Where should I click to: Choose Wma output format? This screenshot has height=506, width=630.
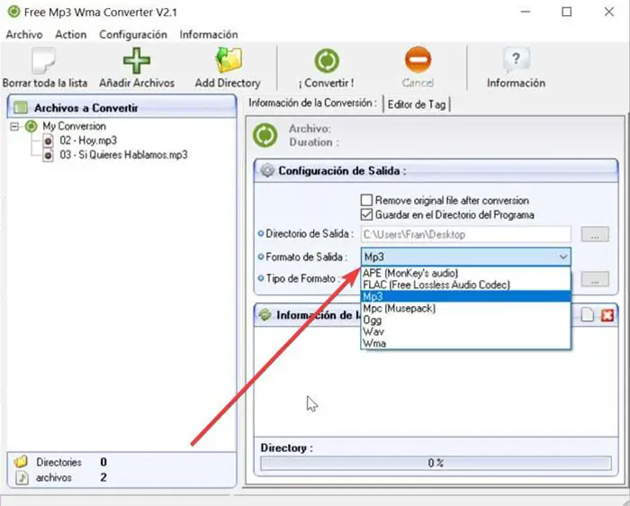(x=465, y=343)
